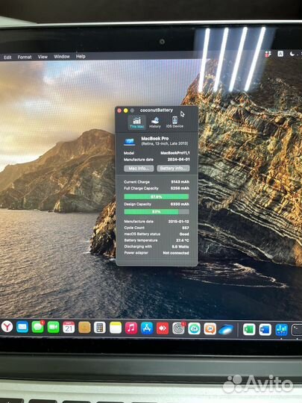The height and width of the screenshot is (403, 302).
Task: Click the Current Charge label
Action: 136,182
